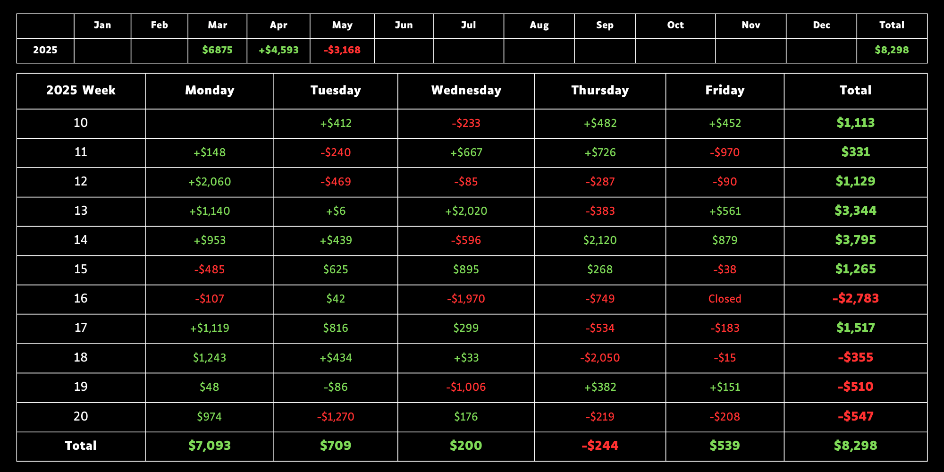The width and height of the screenshot is (944, 472).
Task: Click the Thursday column total -$244
Action: [600, 446]
